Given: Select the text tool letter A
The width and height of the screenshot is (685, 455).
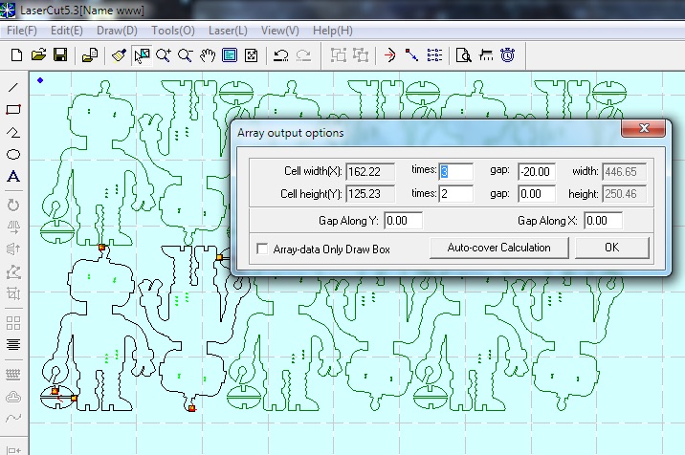Looking at the screenshot, I should [13, 177].
